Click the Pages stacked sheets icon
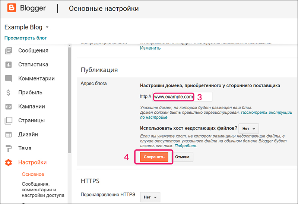298x204 pixels. point(8,120)
